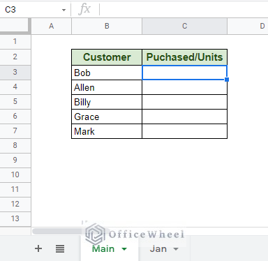Select row 7 header
This screenshot has height=261, width=268.
pyautogui.click(x=15, y=131)
